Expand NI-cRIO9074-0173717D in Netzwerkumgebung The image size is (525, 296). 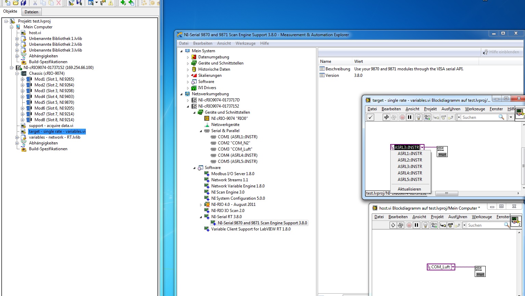pyautogui.click(x=188, y=100)
